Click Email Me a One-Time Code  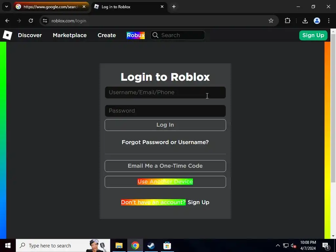(165, 166)
